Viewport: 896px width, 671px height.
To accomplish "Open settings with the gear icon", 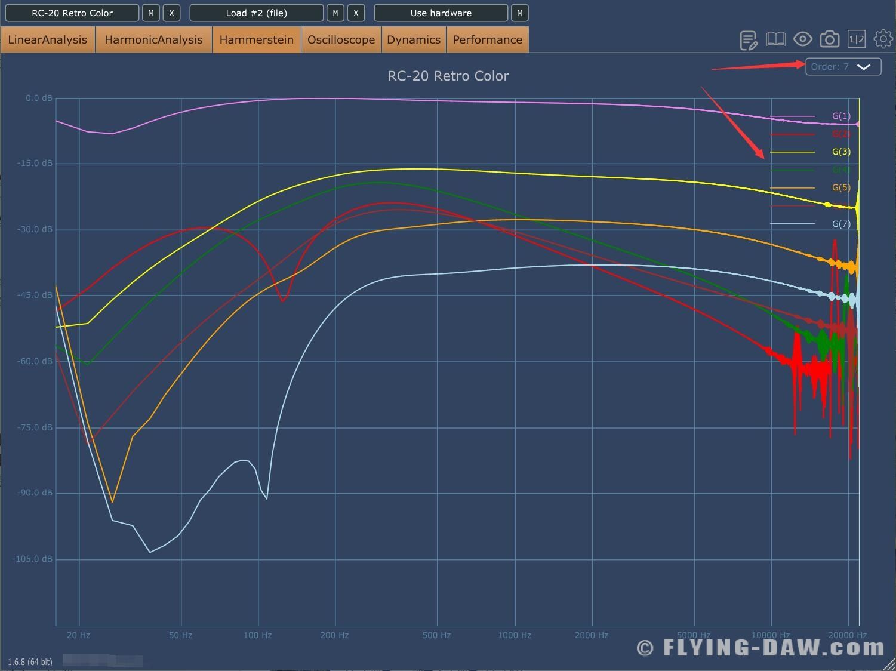I will pyautogui.click(x=883, y=39).
